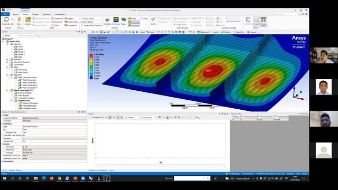The image size is (338, 190).
Task: Insert a Chart
Action: tap(55, 25)
